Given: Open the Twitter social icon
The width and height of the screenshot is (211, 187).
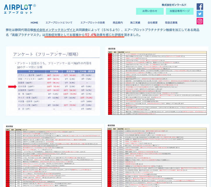Looking at the screenshot, I should [200, 14].
